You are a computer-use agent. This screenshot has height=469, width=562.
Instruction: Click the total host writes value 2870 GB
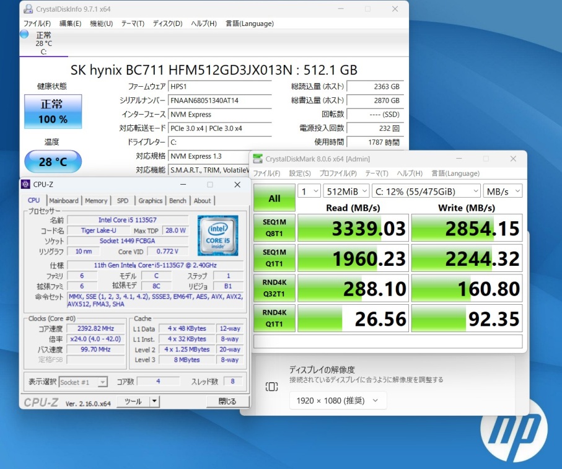pos(375,100)
